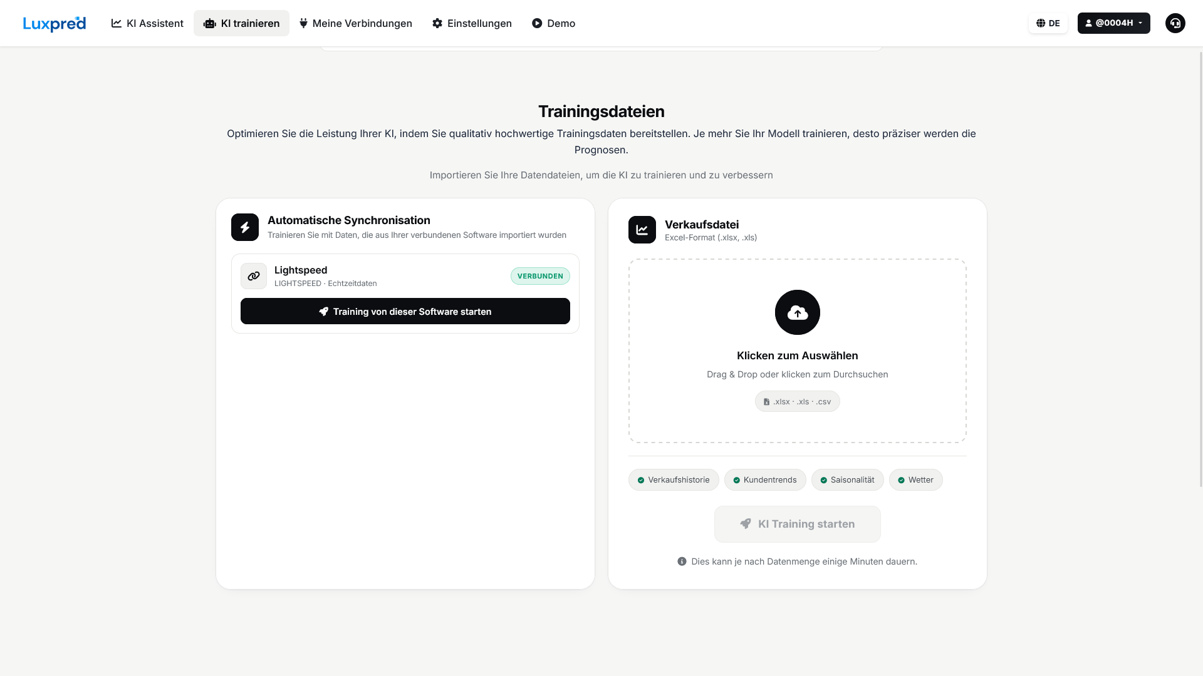Screen dimensions: 1203x676
Task: Click the lightning bolt synchronisation icon
Action: (245, 227)
